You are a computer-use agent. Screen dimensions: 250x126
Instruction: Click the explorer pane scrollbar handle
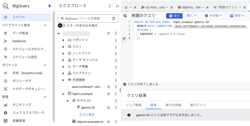click(x=120, y=90)
